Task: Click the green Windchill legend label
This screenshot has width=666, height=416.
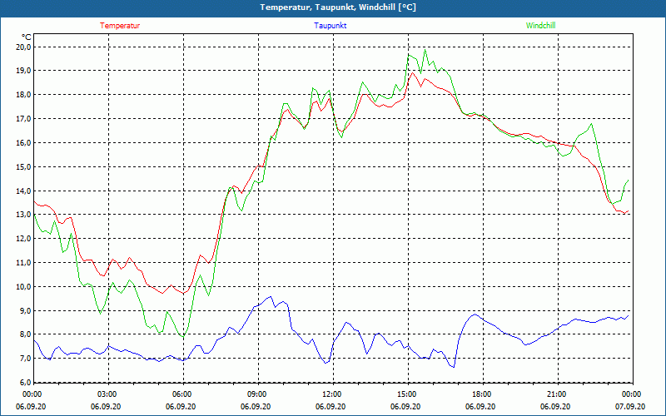Action: [540, 26]
